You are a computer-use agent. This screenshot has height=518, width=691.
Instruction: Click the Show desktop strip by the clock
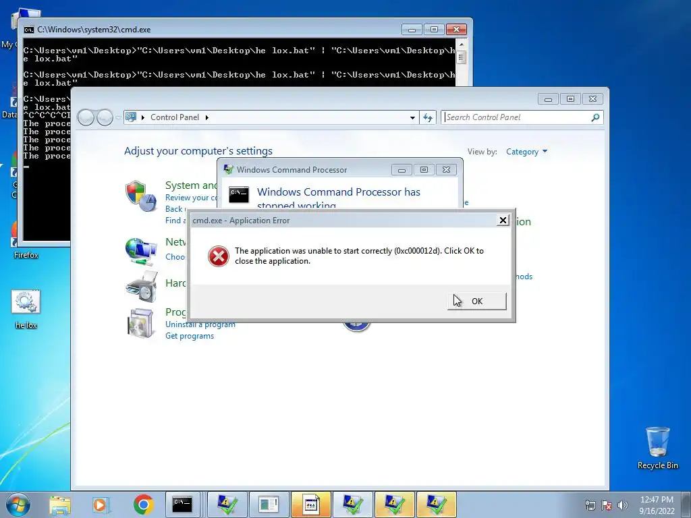pyautogui.click(x=686, y=505)
